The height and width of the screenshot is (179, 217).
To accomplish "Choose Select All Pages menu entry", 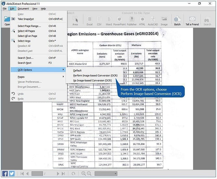I will click(39, 31).
